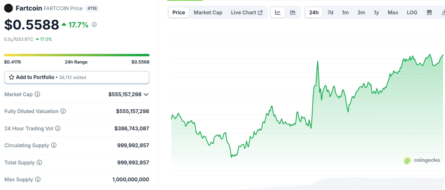Image resolution: width=445 pixels, height=190 pixels.
Task: Choose the 24h time range
Action: coord(314,12)
